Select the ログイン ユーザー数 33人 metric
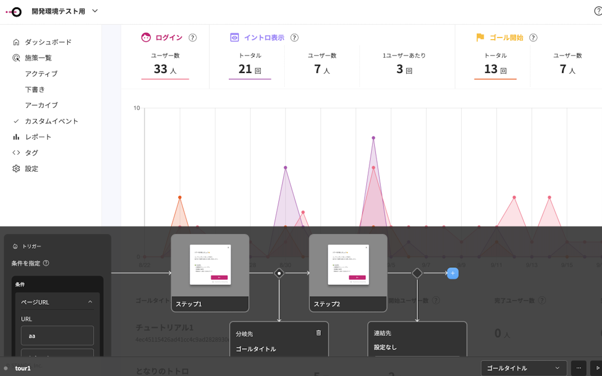Screen dimensions: 602x376 [165, 65]
